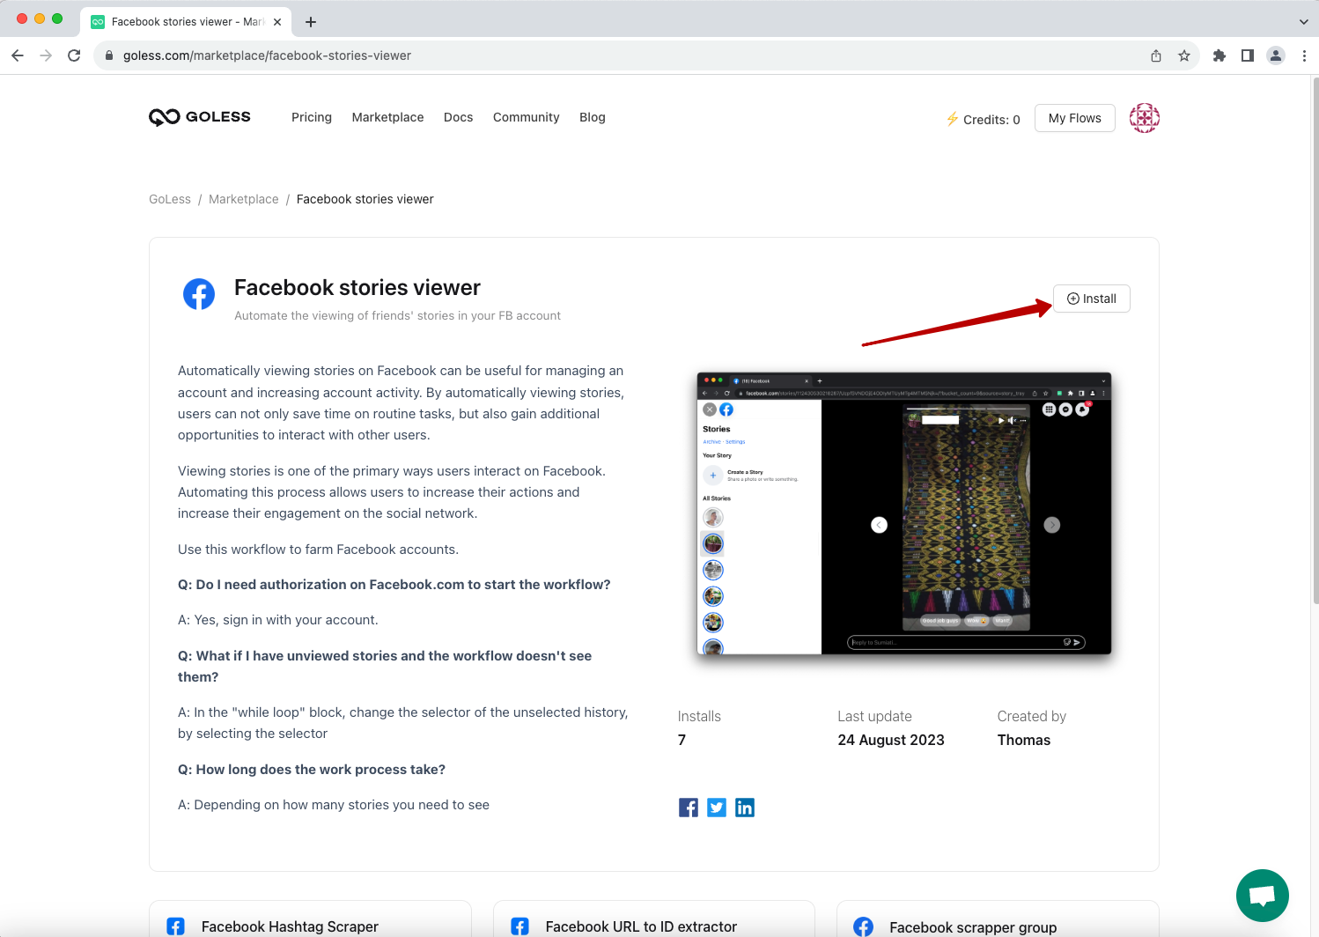Open the Community link
Image resolution: width=1319 pixels, height=937 pixels.
526,117
